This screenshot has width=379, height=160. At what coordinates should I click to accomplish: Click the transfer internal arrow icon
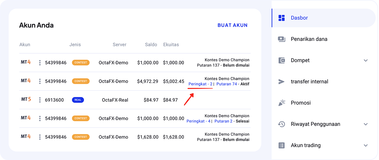coord(281,81)
